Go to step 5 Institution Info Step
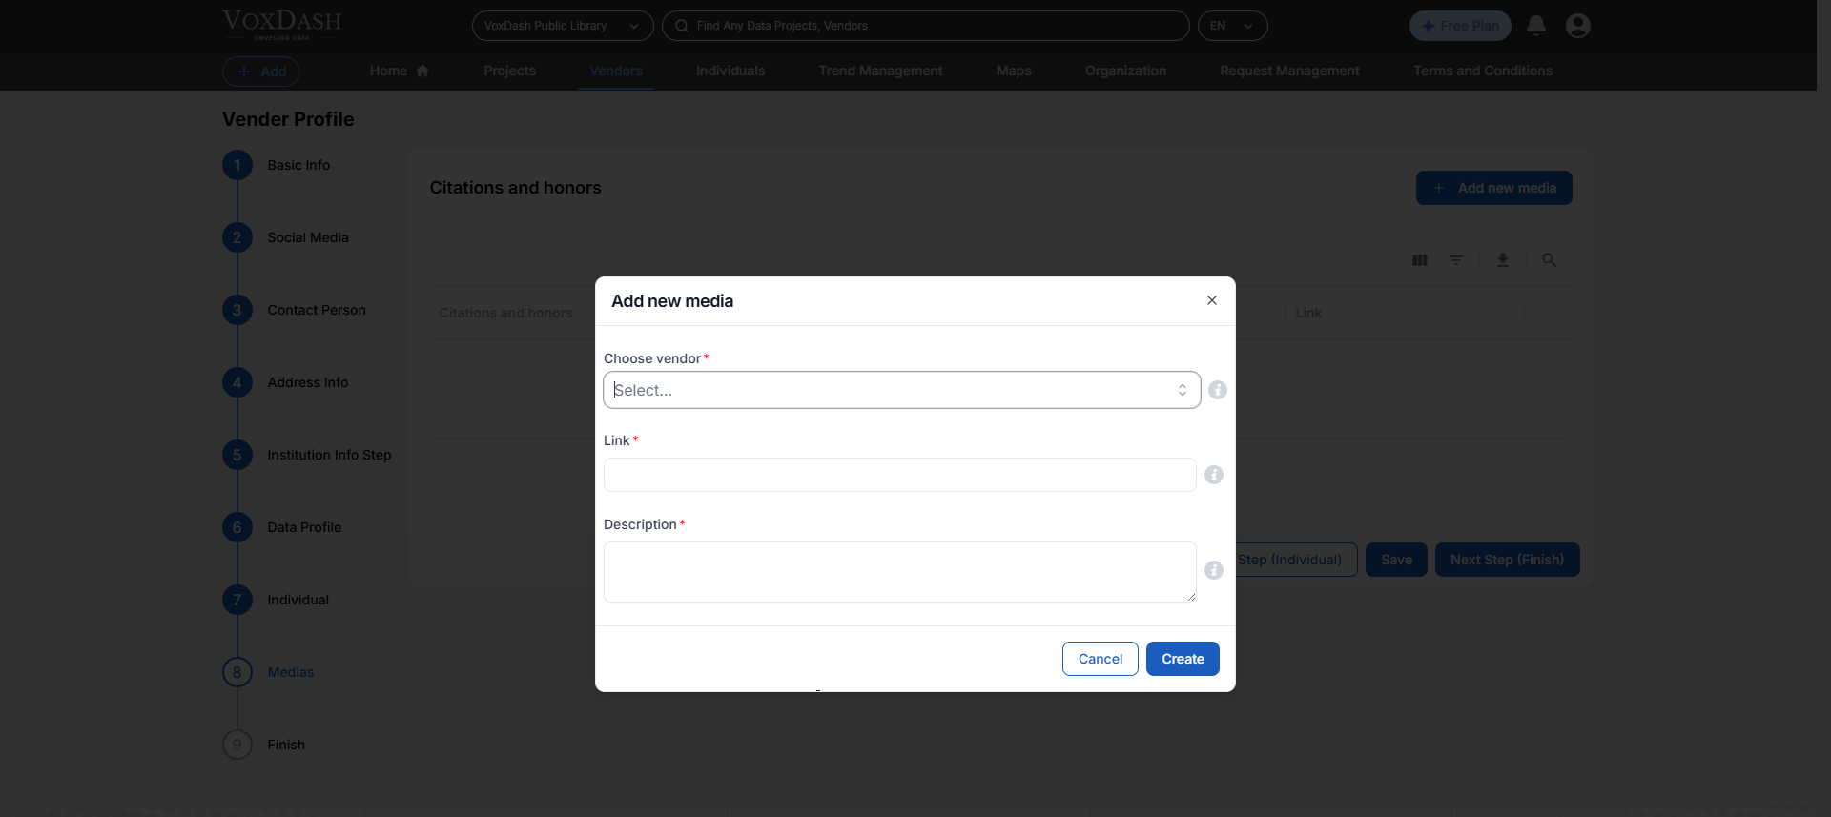This screenshot has width=1831, height=817. (307, 455)
